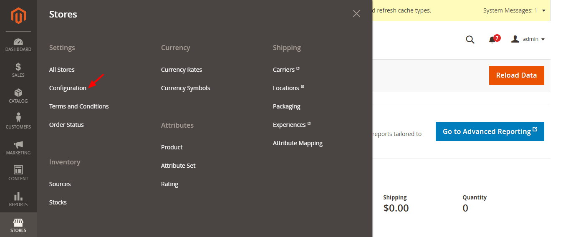Open Sources under Inventory
The image size is (563, 237).
(60, 184)
